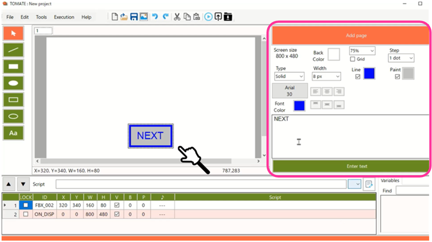Open the line Type Solid dropdown
Viewport: 432px width, 242px height.
click(x=289, y=76)
